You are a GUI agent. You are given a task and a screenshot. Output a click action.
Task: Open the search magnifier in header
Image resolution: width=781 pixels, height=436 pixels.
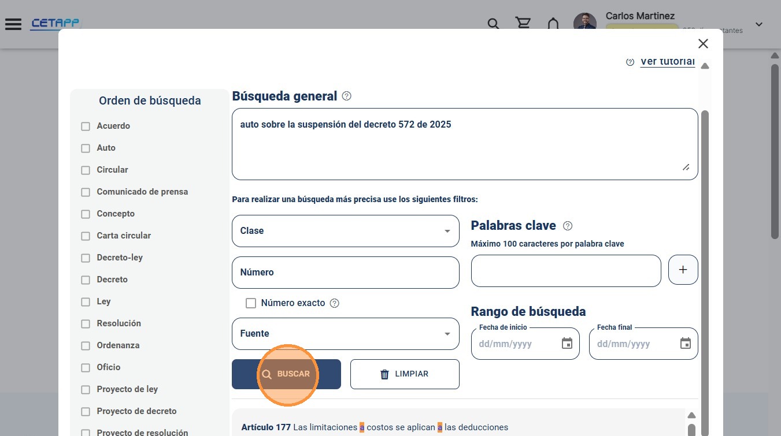click(x=493, y=24)
